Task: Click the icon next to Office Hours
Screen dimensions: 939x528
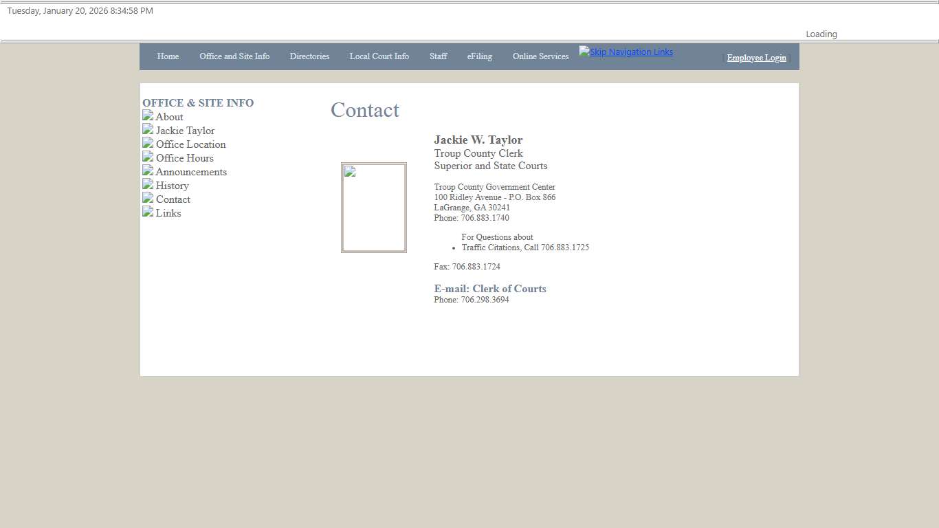Action: (147, 157)
